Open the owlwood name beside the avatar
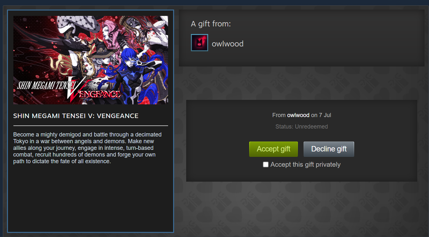 coord(228,44)
